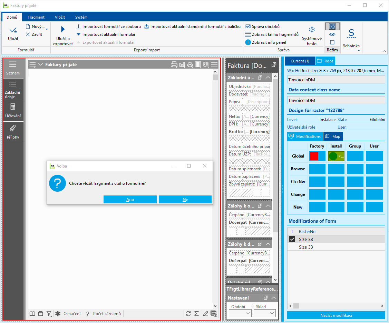Switch to the Fragment ribbon tab
Viewport: 389px width, 323px height.
(36, 17)
